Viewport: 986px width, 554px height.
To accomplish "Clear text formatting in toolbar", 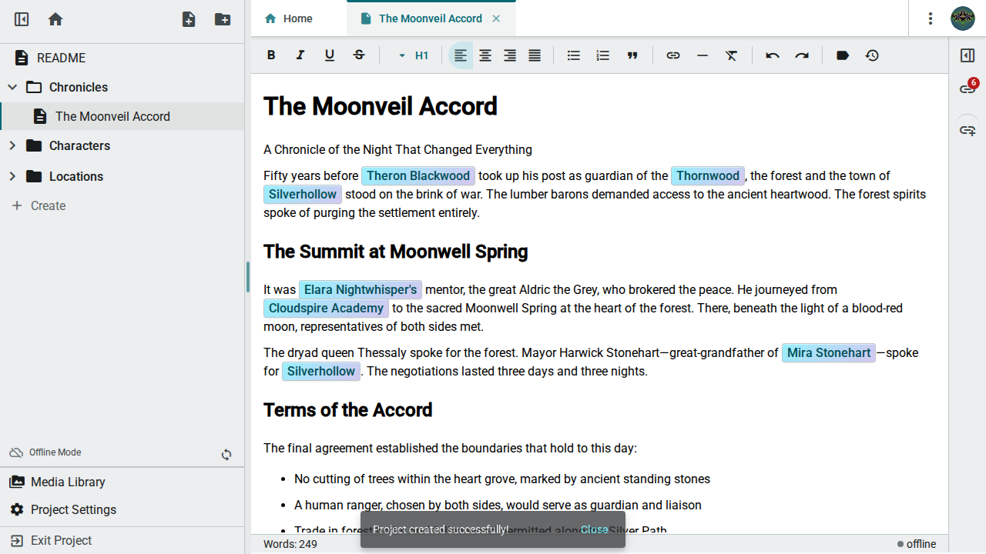I will pos(731,55).
